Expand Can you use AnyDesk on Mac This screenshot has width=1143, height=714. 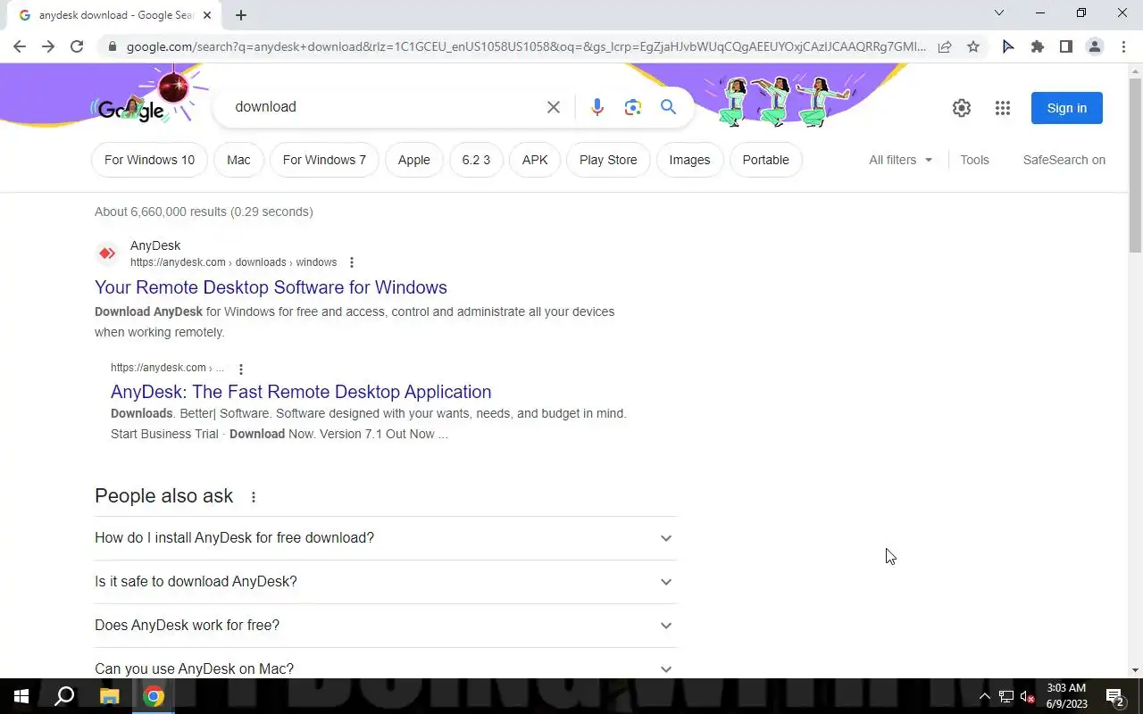coord(386,668)
